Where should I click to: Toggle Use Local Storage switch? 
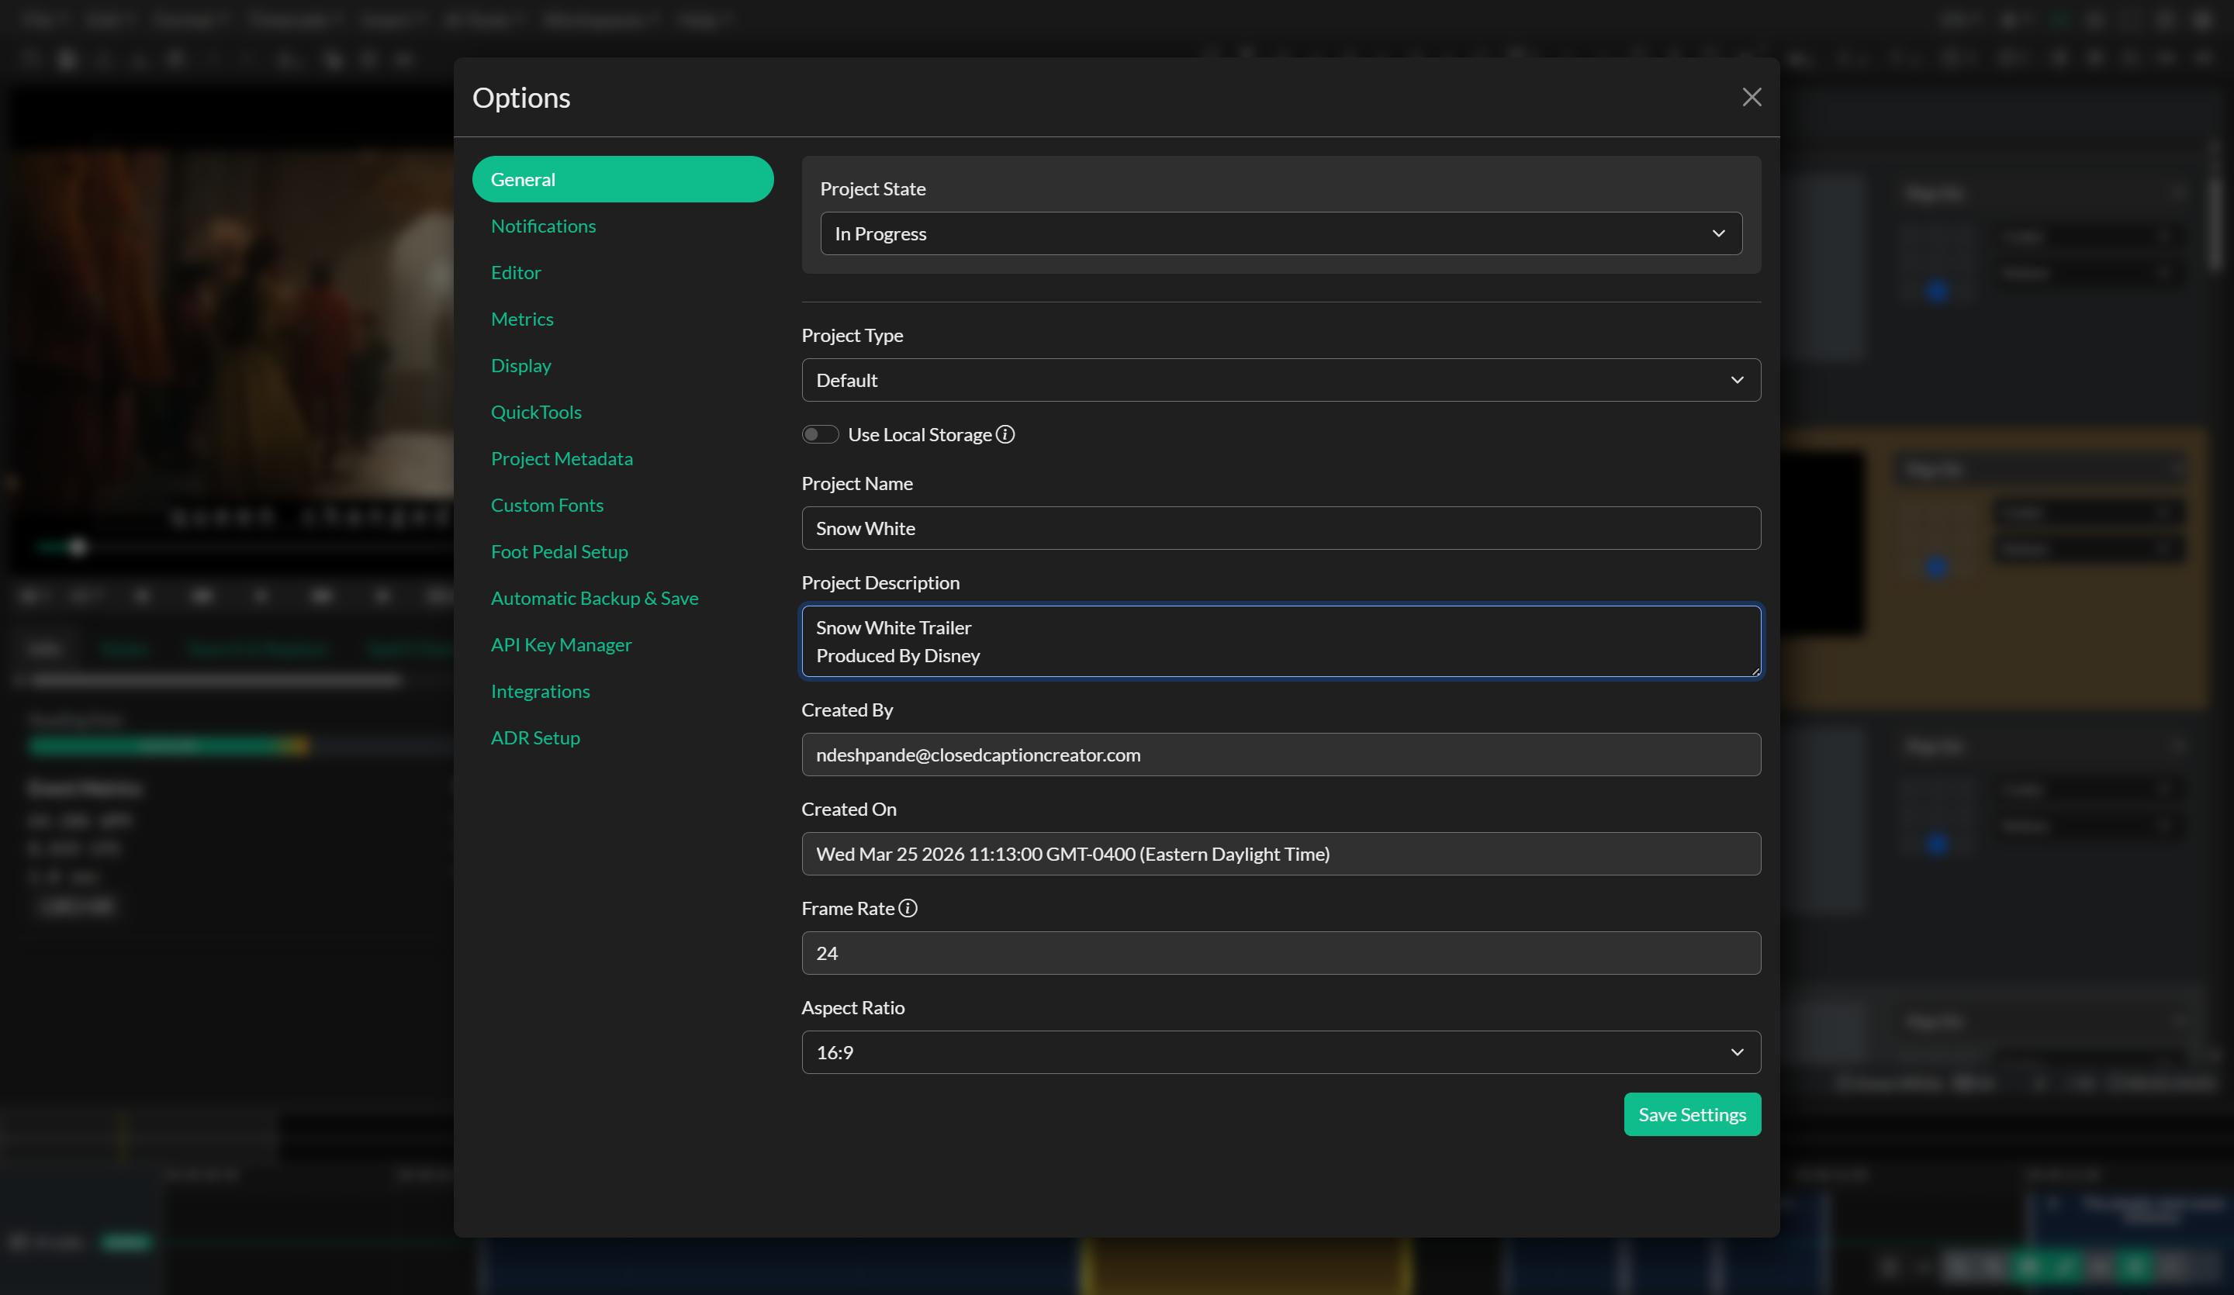tap(820, 434)
